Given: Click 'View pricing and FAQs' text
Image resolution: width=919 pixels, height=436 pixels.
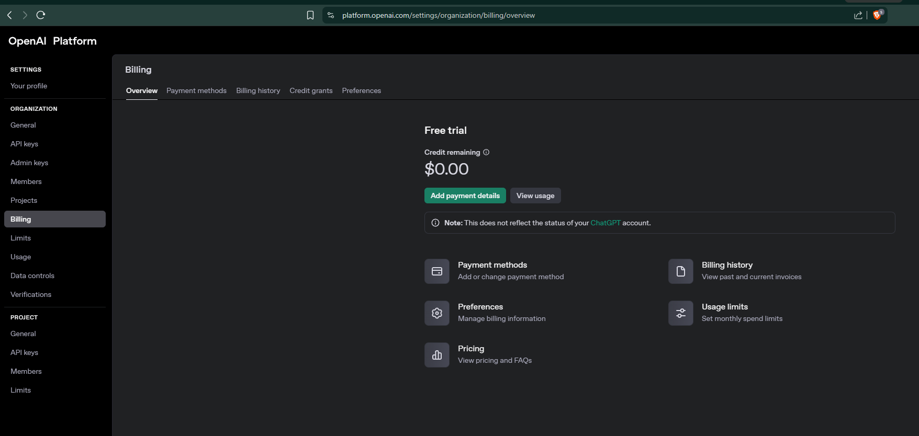Looking at the screenshot, I should 495,360.
